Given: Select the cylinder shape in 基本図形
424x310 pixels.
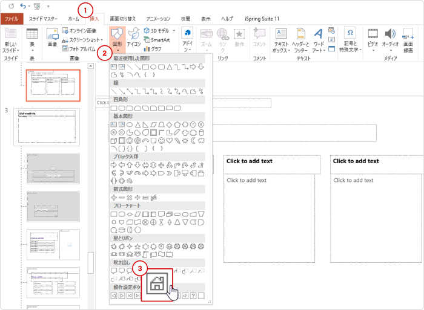Looking at the screenshot, I should click(x=201, y=133).
